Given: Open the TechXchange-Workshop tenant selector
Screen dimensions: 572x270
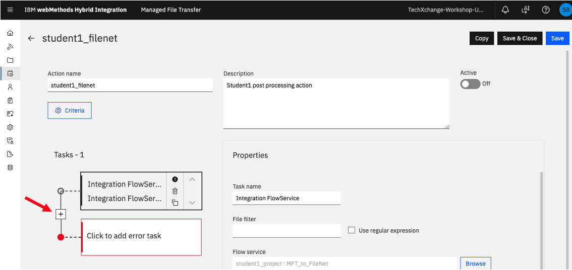Looking at the screenshot, I should pyautogui.click(x=445, y=10).
